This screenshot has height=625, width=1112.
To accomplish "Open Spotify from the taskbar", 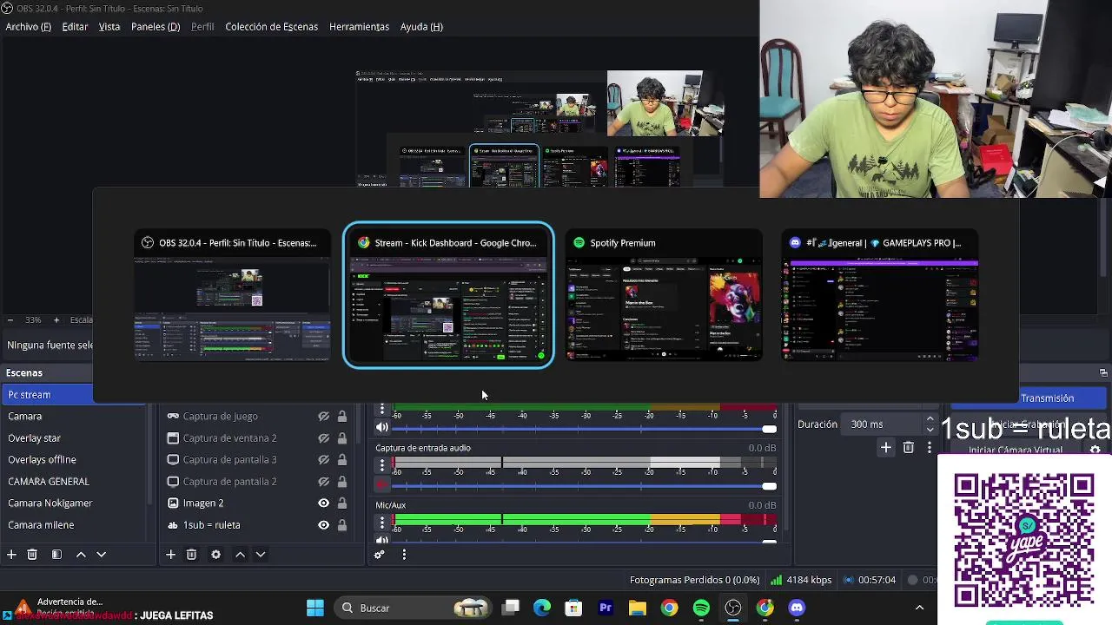I will [701, 608].
